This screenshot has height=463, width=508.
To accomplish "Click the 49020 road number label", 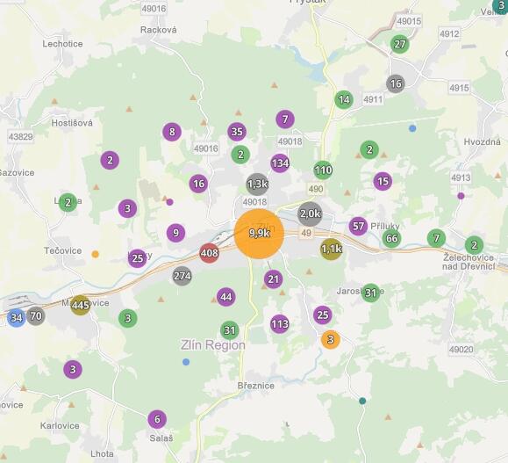I will click(x=461, y=350).
